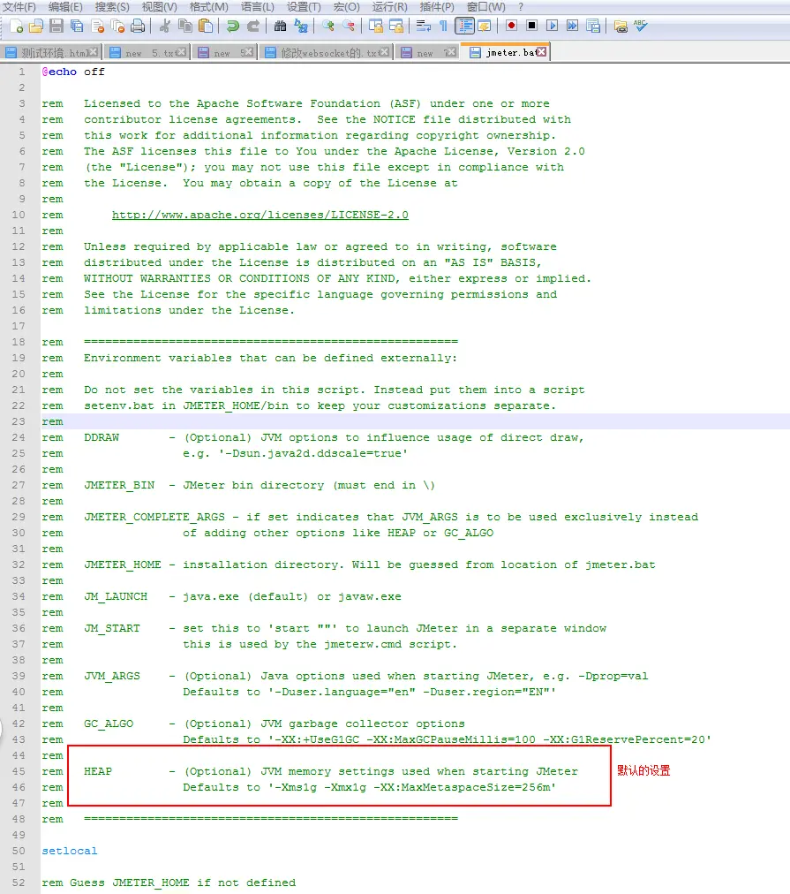The height and width of the screenshot is (894, 790).
Task: Toggle the indent guide button
Action: 465,27
